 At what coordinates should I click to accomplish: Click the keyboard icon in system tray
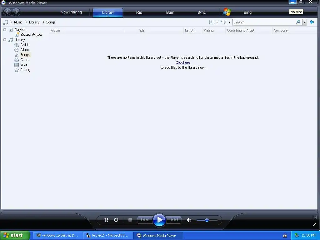pos(285,236)
